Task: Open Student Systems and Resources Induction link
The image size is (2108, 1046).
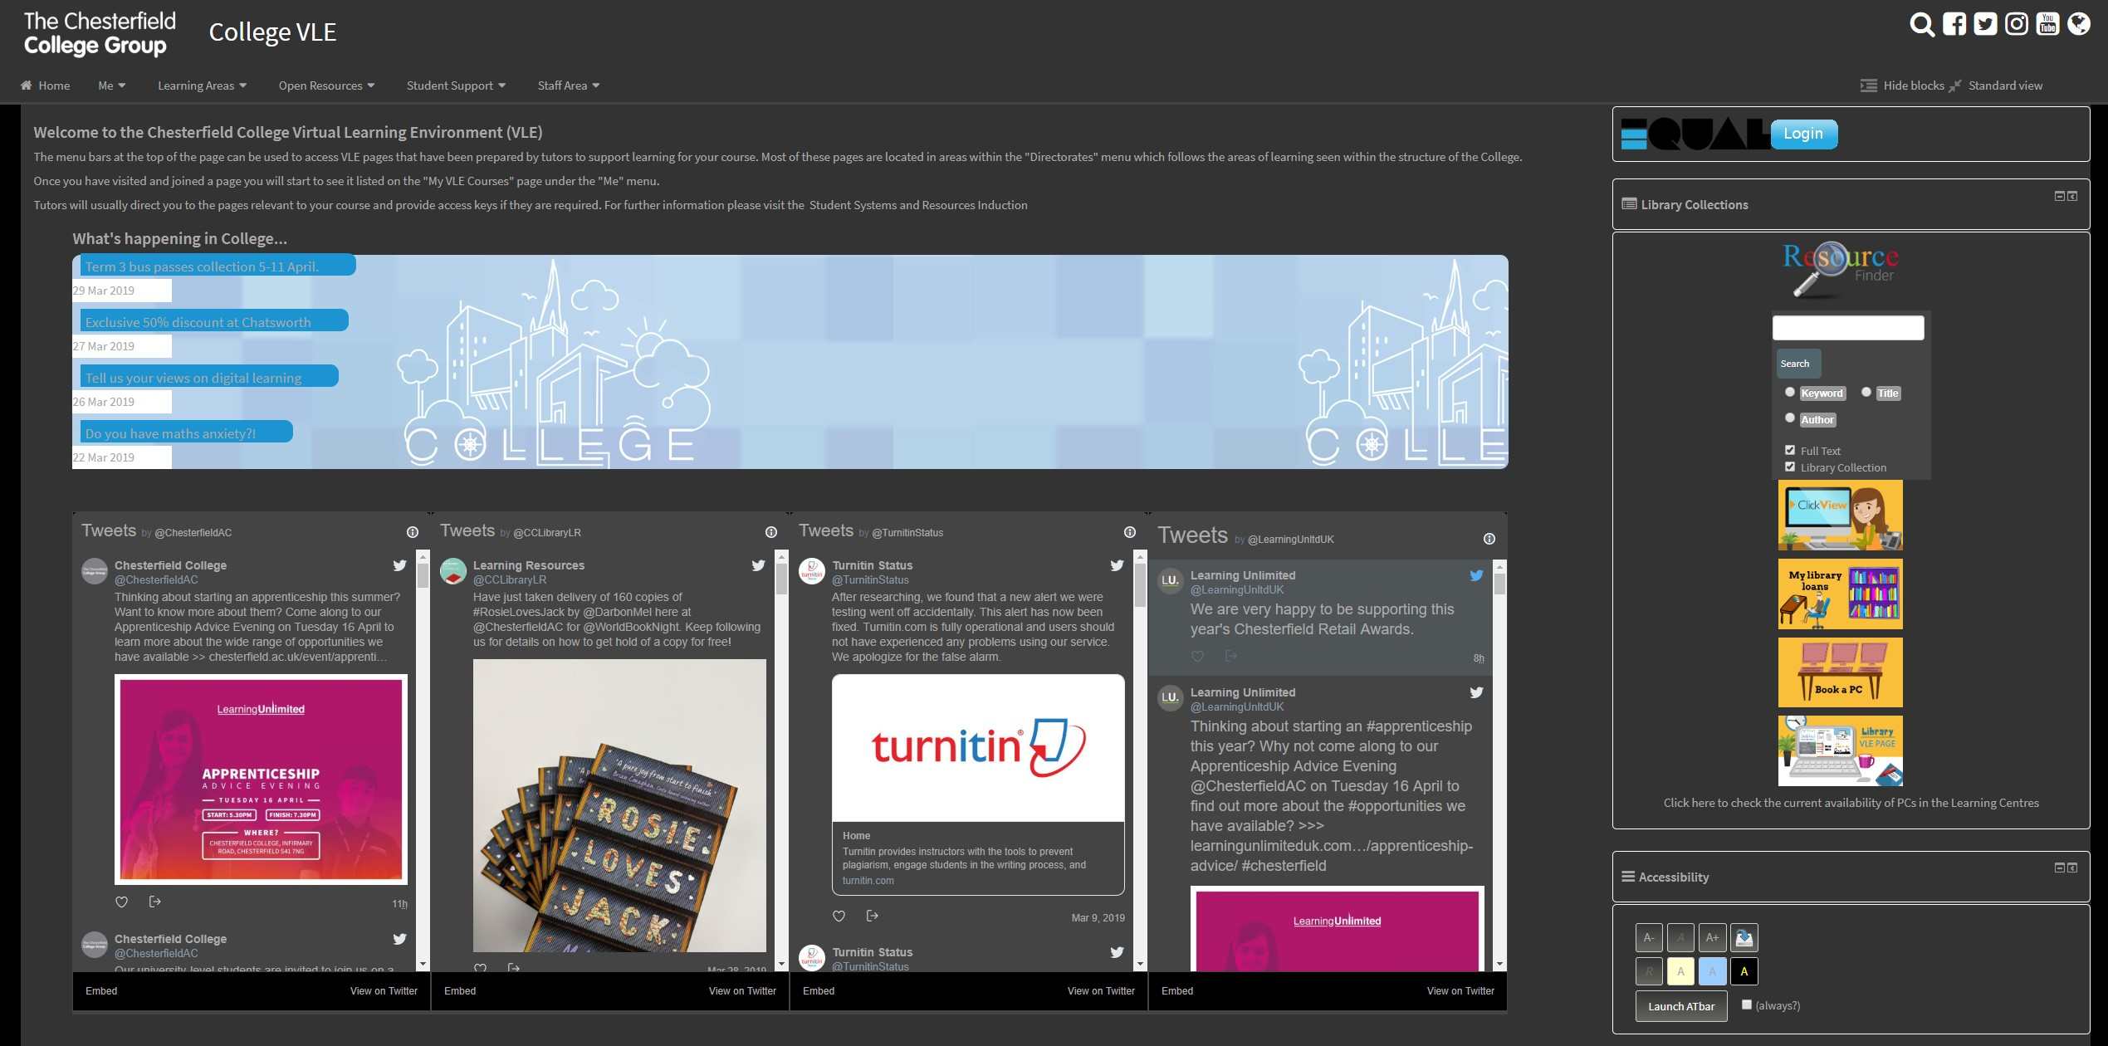Action: (x=918, y=205)
